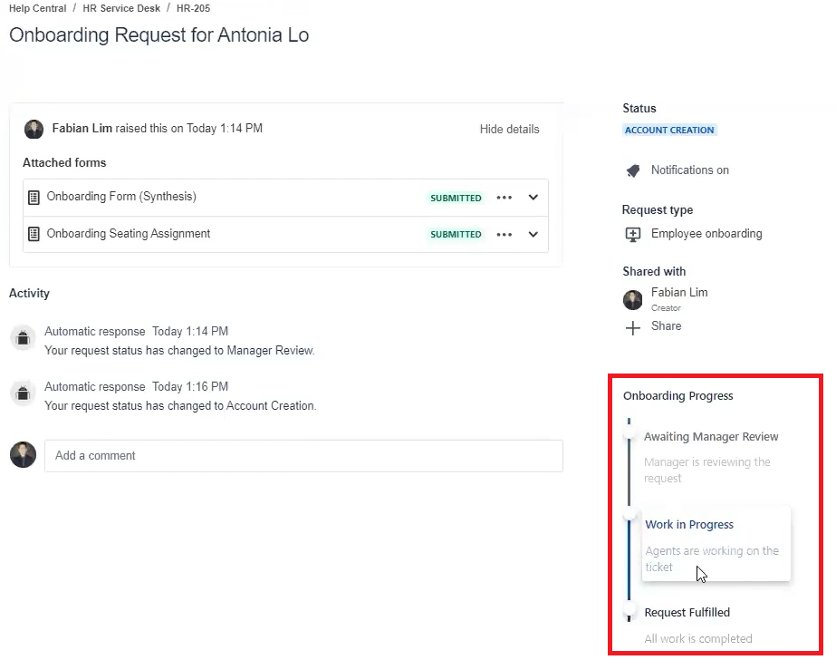Click Manager is reviewing the request description
Screen dimensions: 836x660
[707, 470]
